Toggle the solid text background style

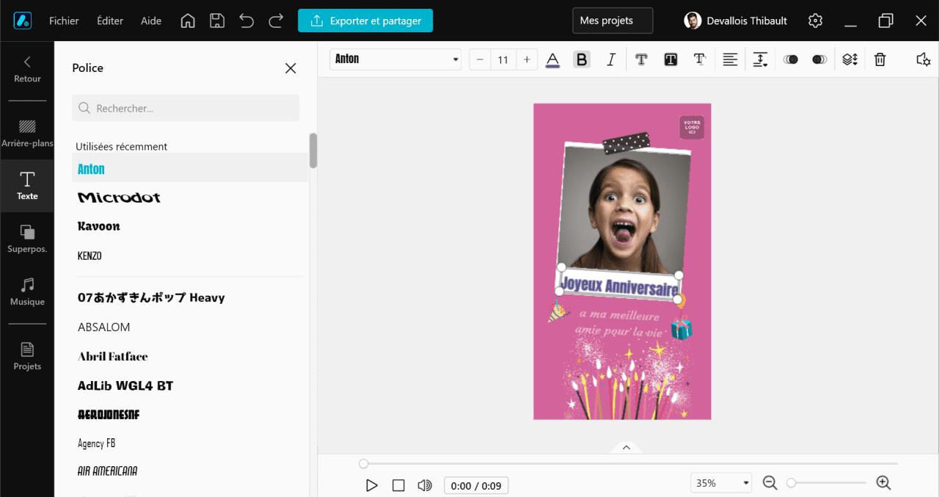tap(671, 59)
